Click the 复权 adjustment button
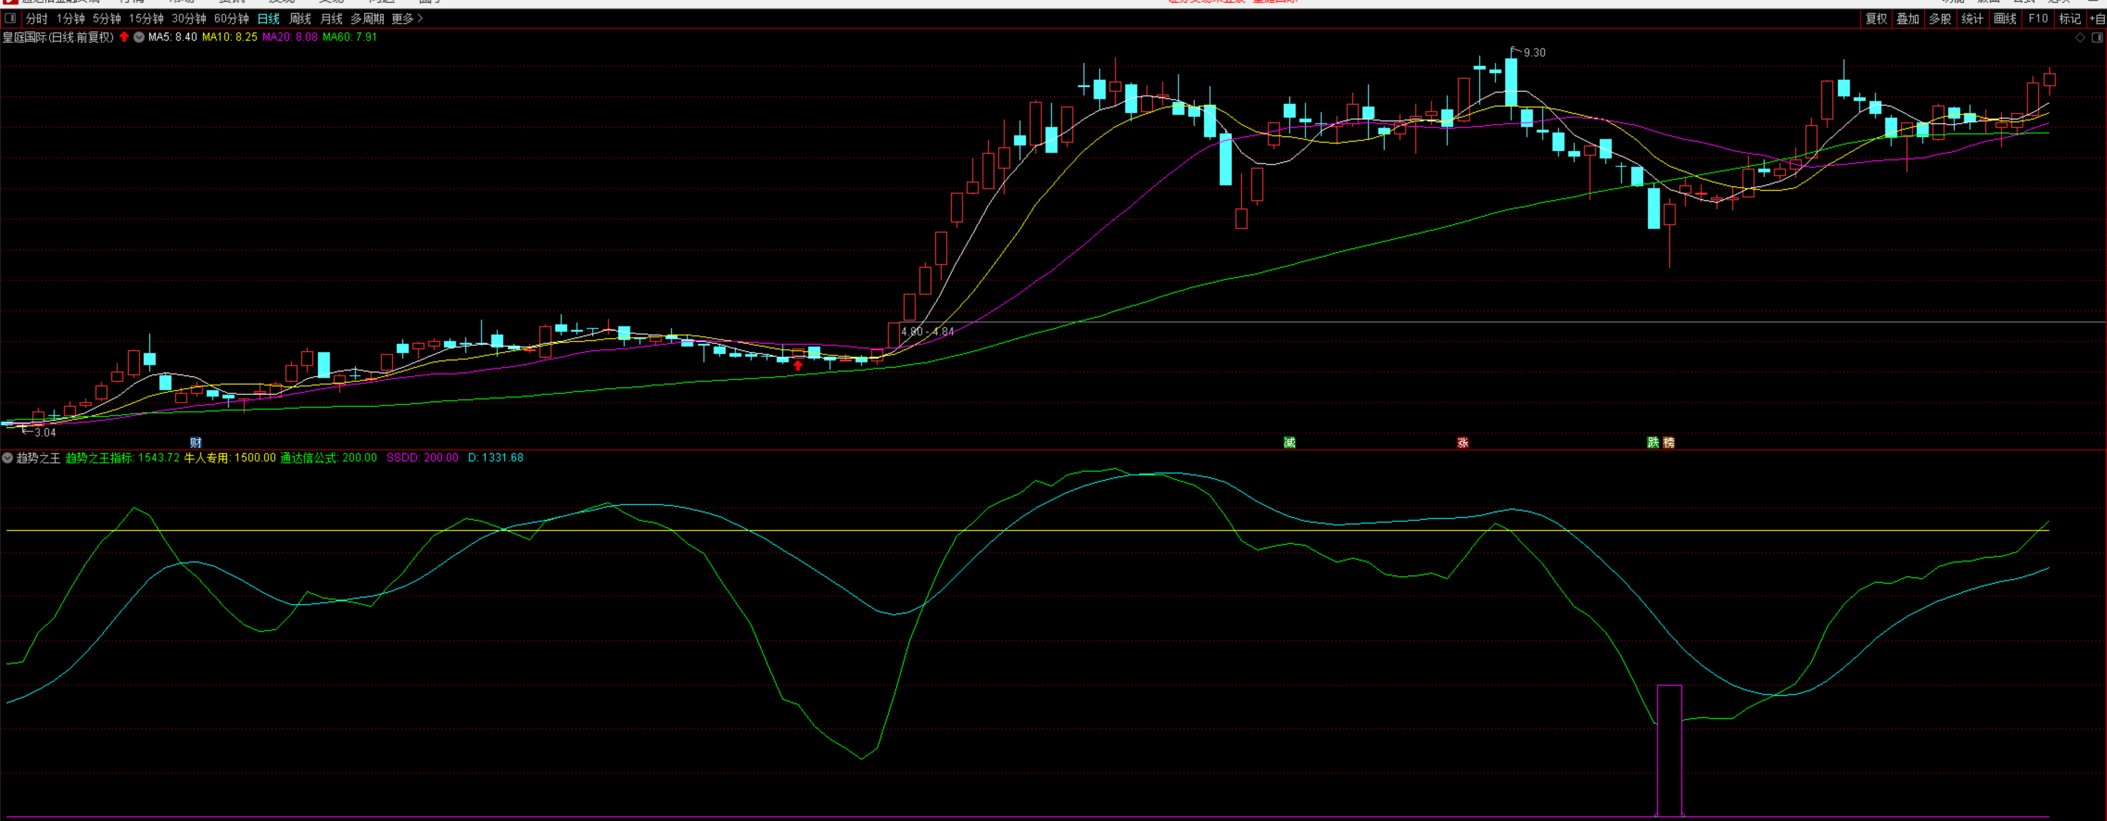Screen dimensions: 2107x821 click(1875, 18)
